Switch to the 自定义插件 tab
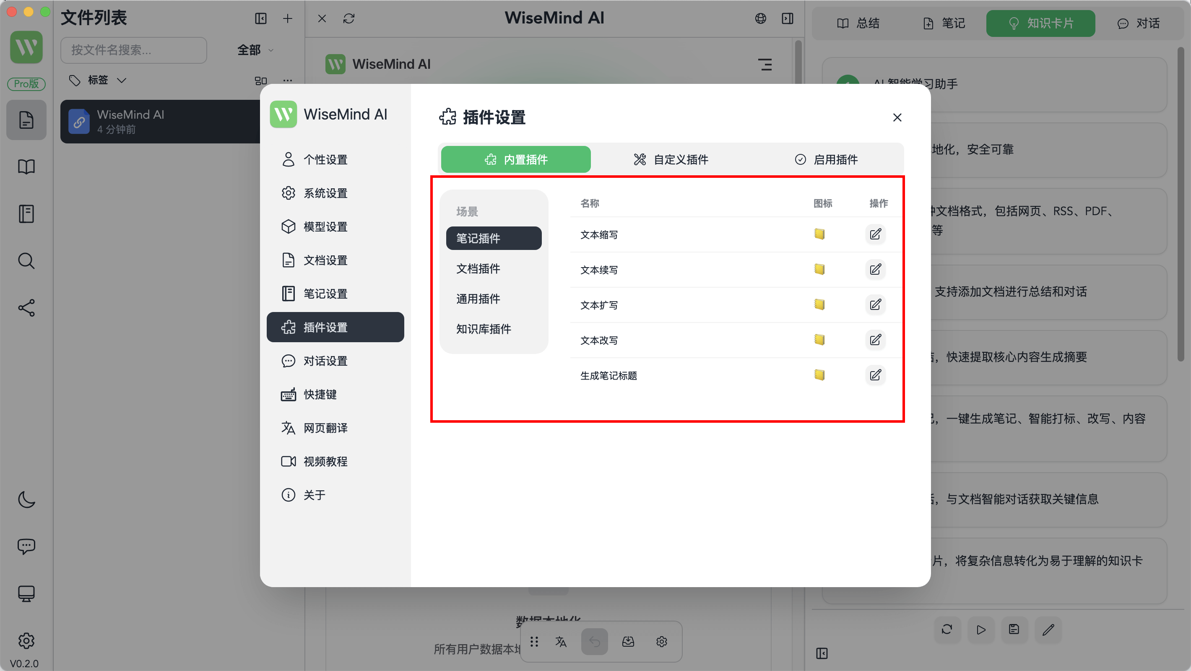This screenshot has height=671, width=1191. click(671, 159)
